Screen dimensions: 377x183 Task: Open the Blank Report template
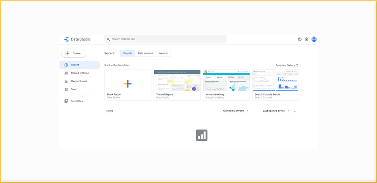coord(128,85)
